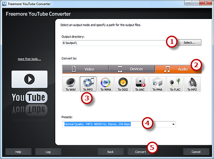Open the Presets dropdown arrow

(173, 124)
